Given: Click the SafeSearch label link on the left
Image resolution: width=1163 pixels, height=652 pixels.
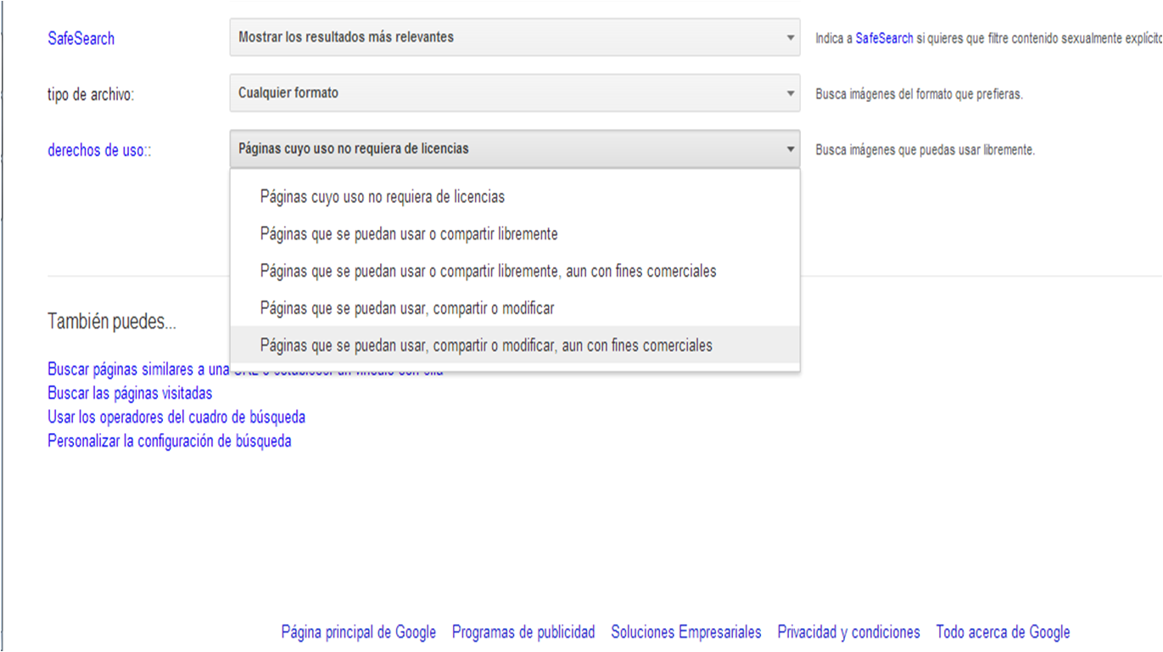Looking at the screenshot, I should [x=81, y=39].
